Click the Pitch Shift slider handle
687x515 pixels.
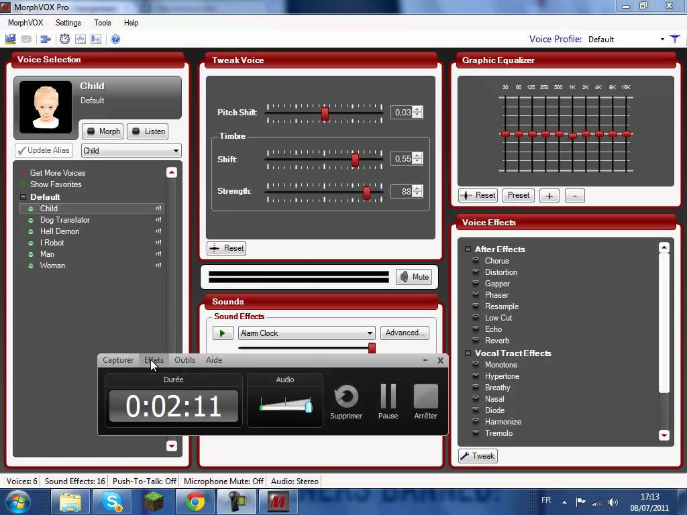tap(325, 113)
